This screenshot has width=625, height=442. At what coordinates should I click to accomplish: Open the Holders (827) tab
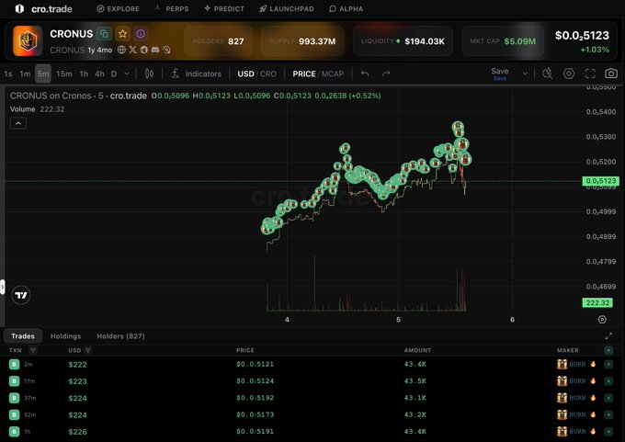(120, 336)
